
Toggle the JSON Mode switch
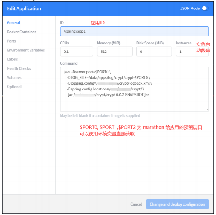[x=205, y=8]
